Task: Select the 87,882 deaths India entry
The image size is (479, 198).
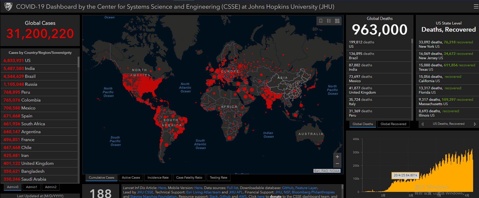Action: (x=379, y=67)
